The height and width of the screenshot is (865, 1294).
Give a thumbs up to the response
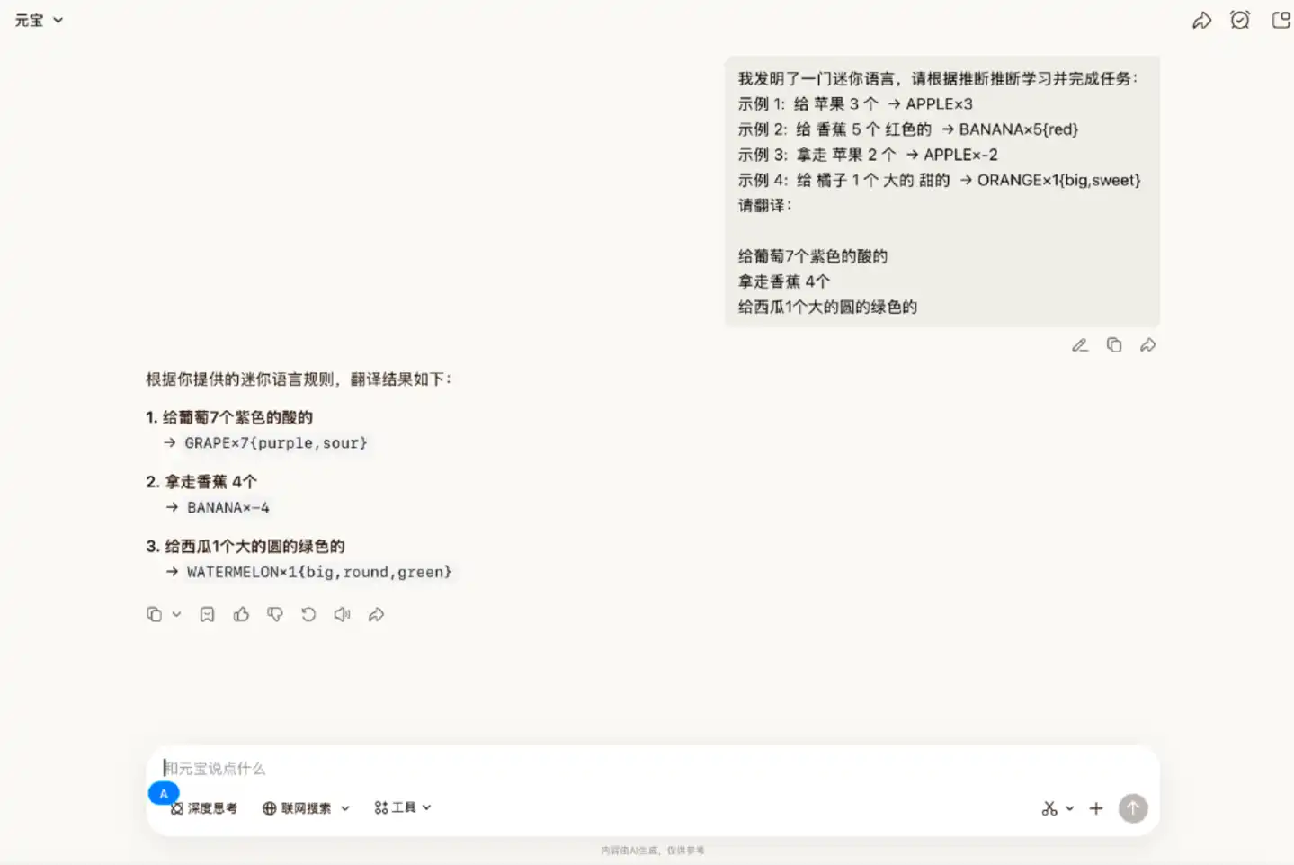click(241, 614)
